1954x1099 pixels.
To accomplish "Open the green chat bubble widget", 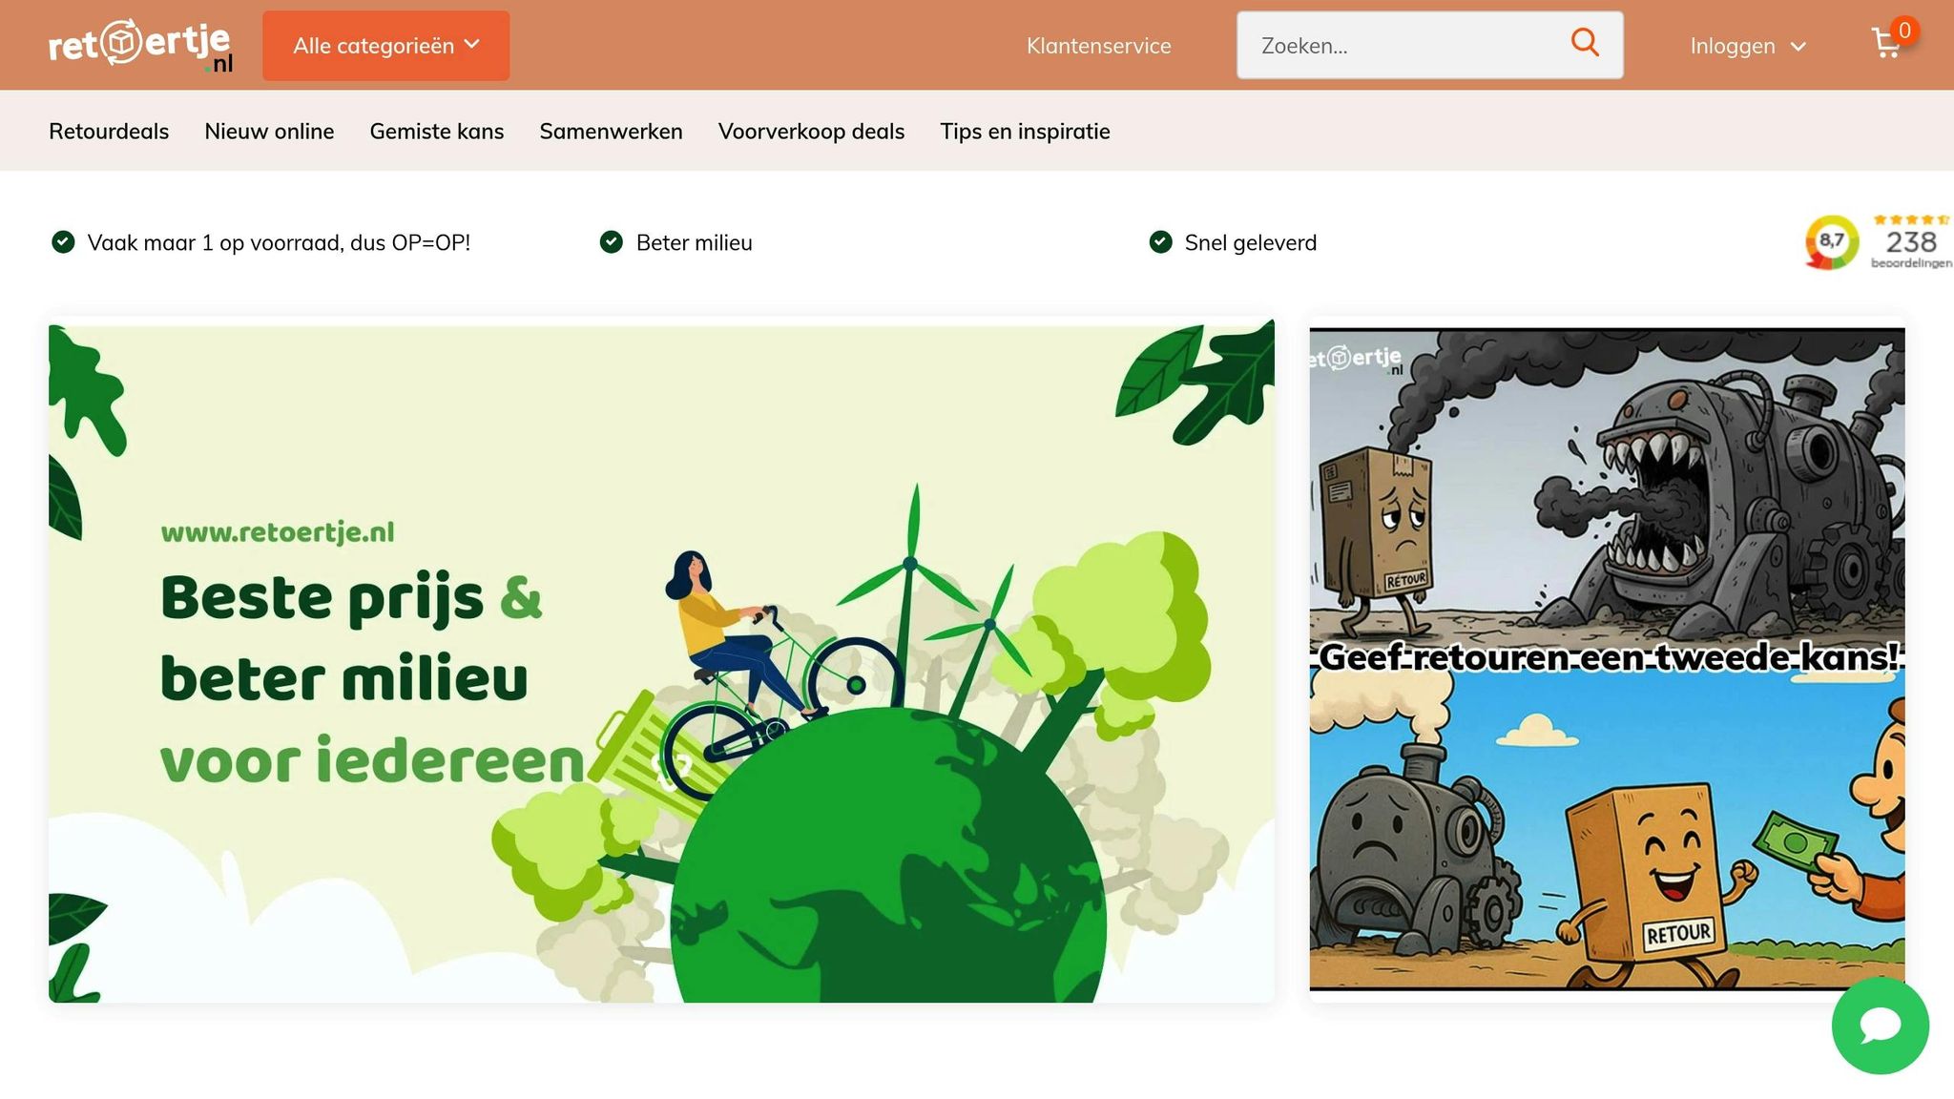I will (x=1880, y=1026).
